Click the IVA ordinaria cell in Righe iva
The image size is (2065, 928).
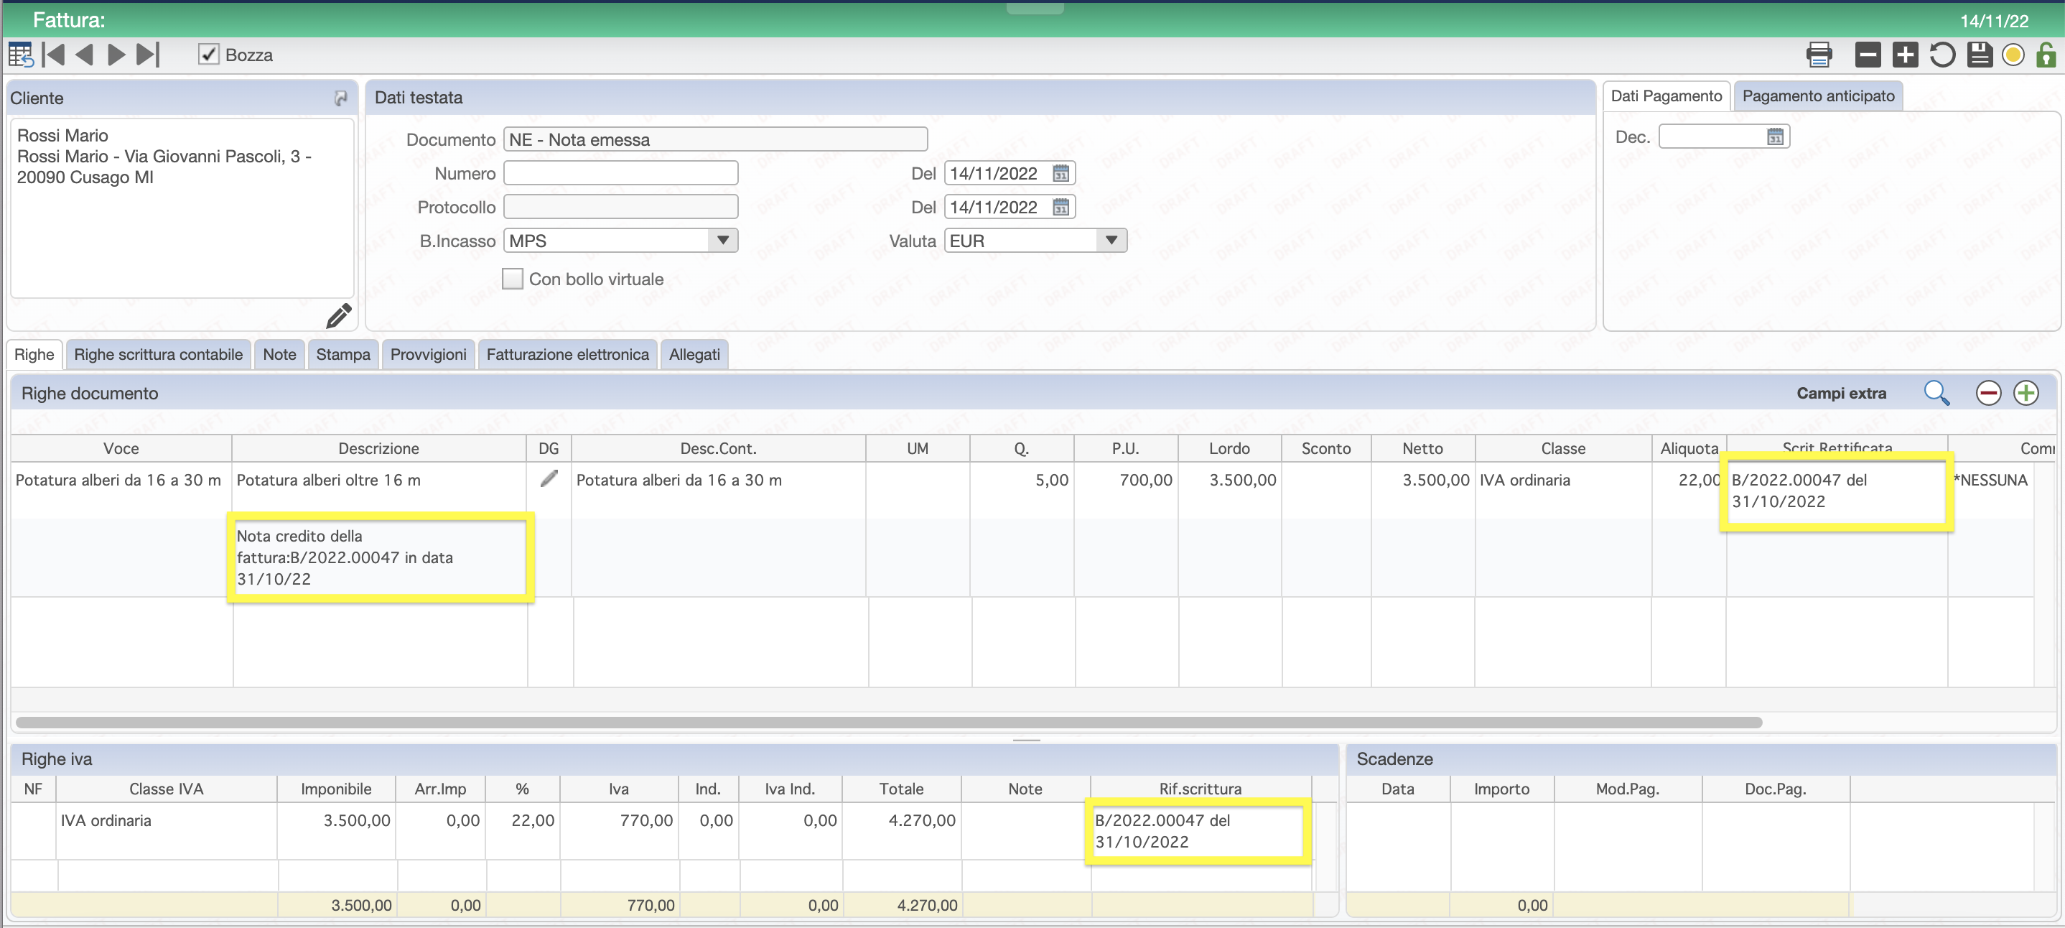(x=166, y=831)
